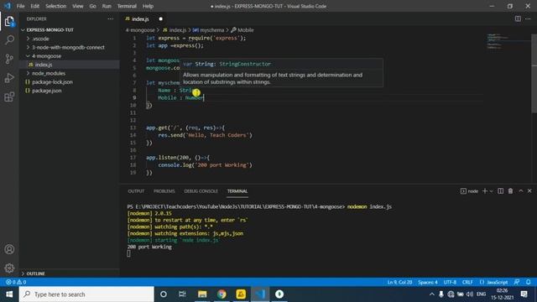Kill terminal with trash icon
537x302 pixels.
click(510, 191)
